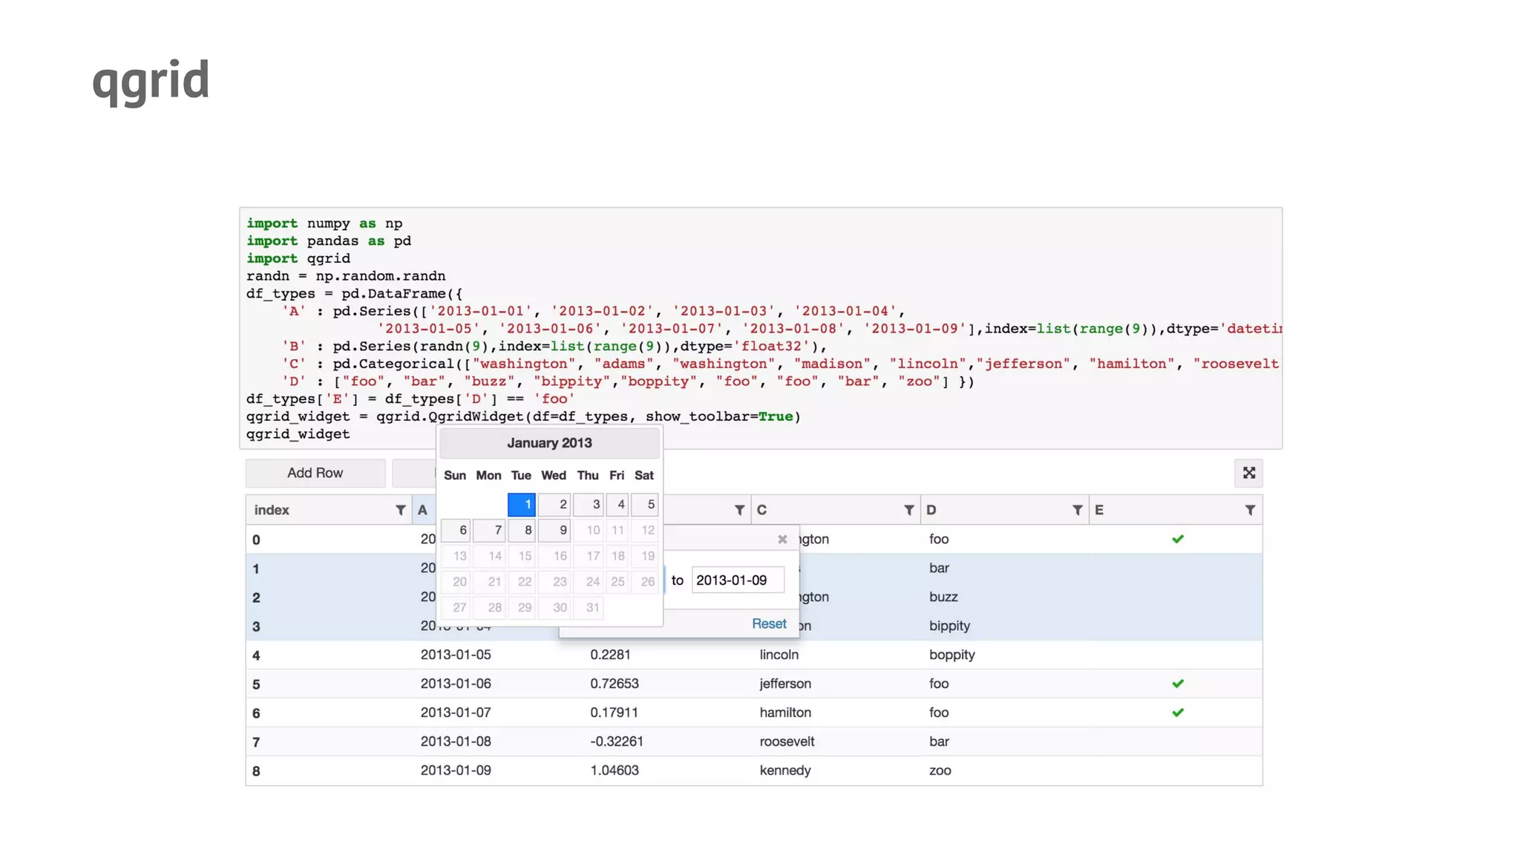1520x855 pixels.
Task: Choose January 5 in the calendar
Action: [645, 505]
